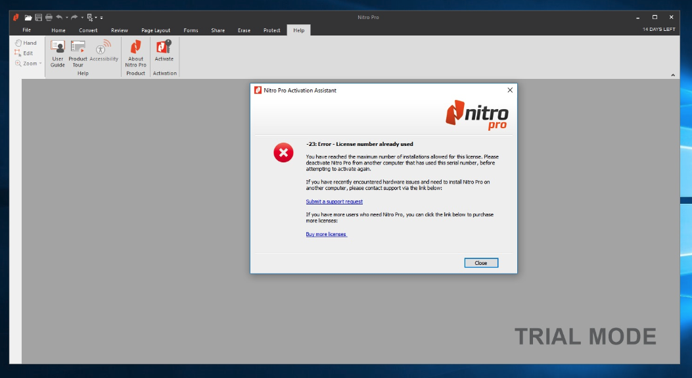Switch to the Erase tab
The width and height of the screenshot is (692, 378).
244,30
